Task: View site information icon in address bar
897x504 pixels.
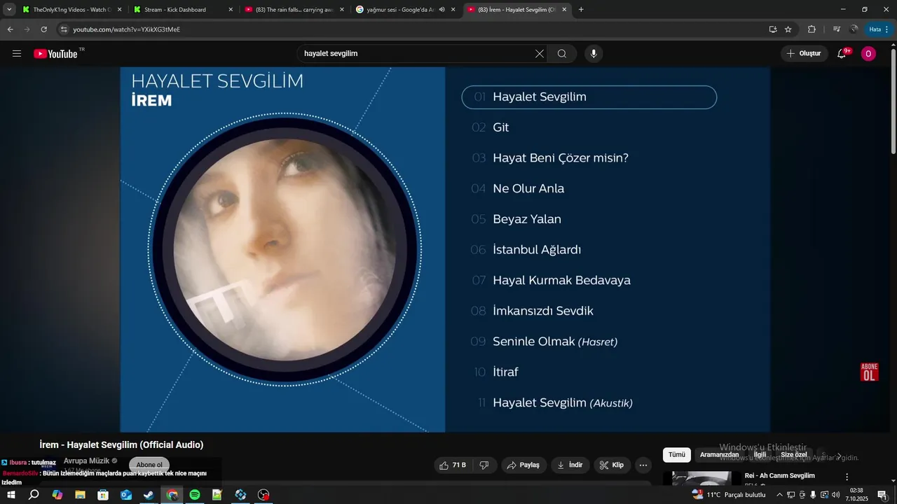Action: tap(64, 29)
